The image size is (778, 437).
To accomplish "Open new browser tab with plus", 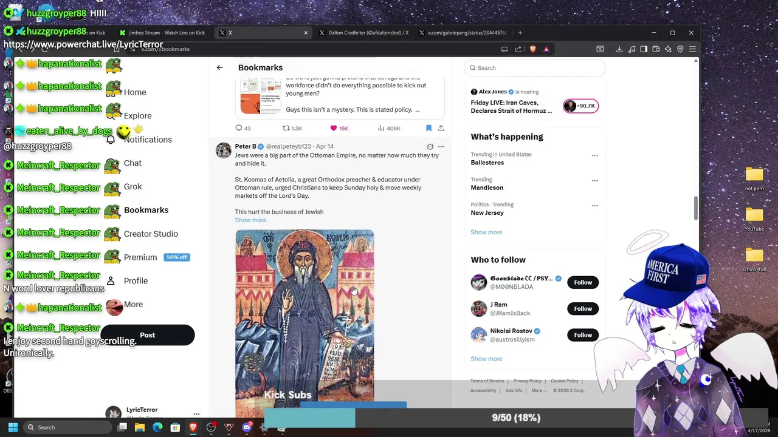I will 520,33.
